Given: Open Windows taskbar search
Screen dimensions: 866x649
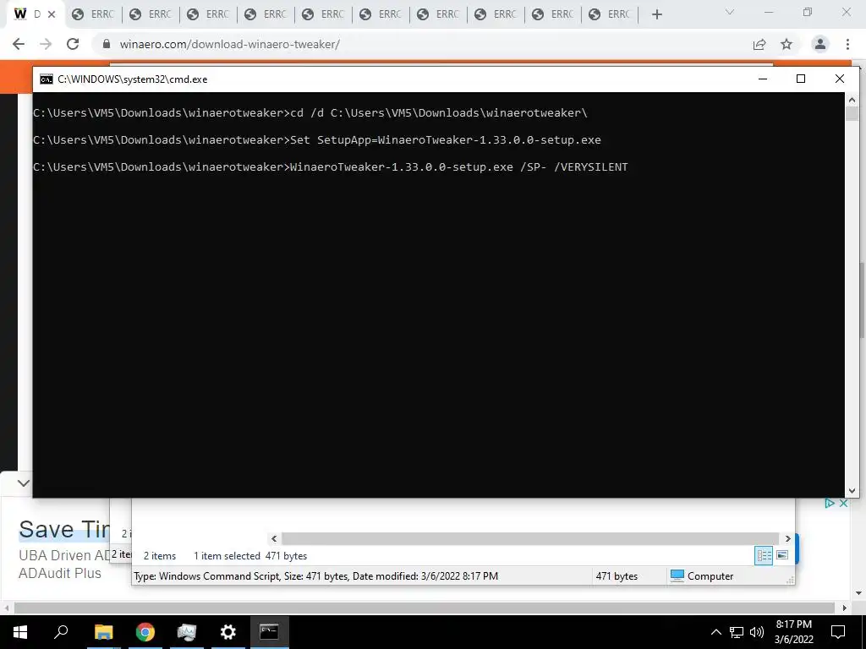Looking at the screenshot, I should pos(61,632).
